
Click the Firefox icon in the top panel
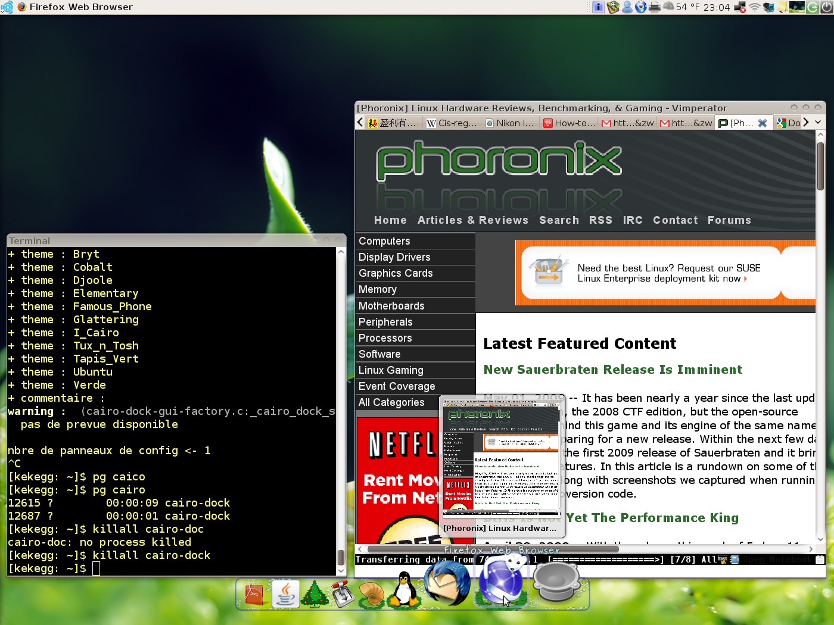[22, 7]
